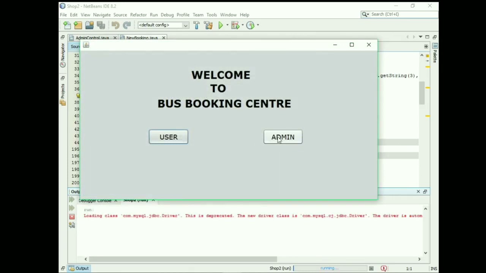Screen dimensions: 486x273
Task: Open the File menu
Action: tap(63, 15)
